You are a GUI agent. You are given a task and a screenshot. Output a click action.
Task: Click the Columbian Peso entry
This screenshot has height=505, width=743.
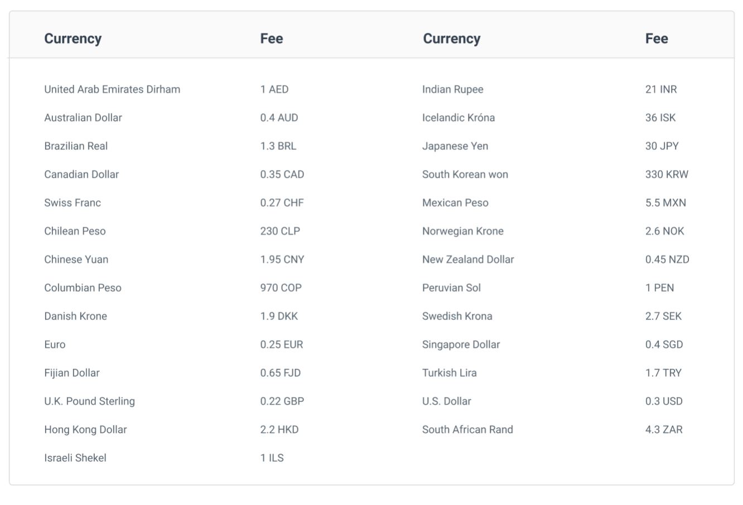pos(83,288)
